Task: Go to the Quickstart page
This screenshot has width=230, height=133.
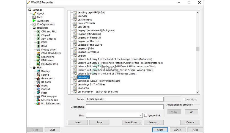Action: [x=43, y=21]
